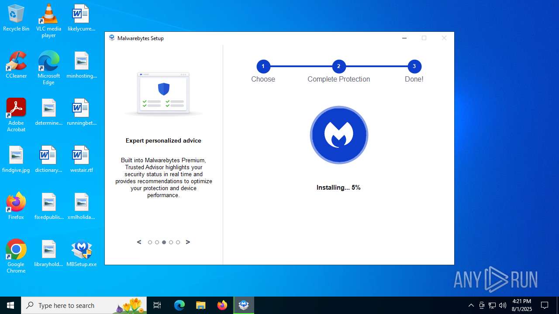Click step 2 Complete Protection indicator
559x314 pixels.
coord(338,67)
